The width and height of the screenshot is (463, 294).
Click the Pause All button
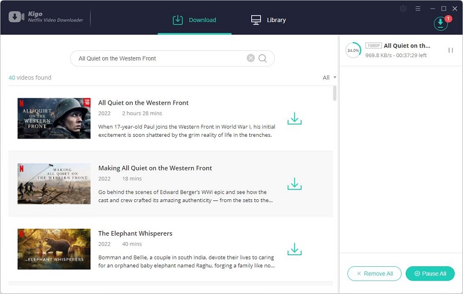[430, 274]
